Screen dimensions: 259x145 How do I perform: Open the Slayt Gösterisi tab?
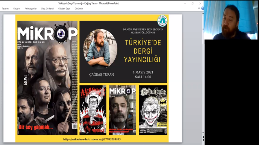(47, 9)
